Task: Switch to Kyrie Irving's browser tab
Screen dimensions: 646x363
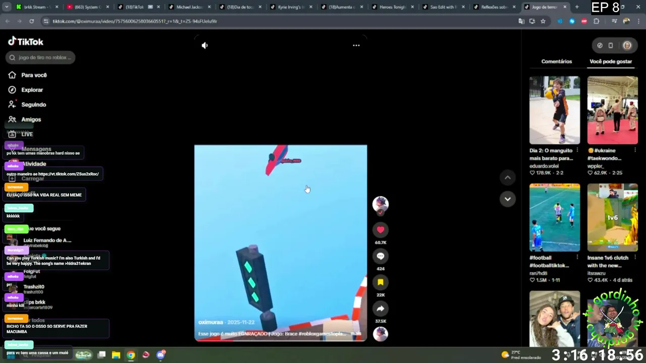Action: tap(291, 7)
